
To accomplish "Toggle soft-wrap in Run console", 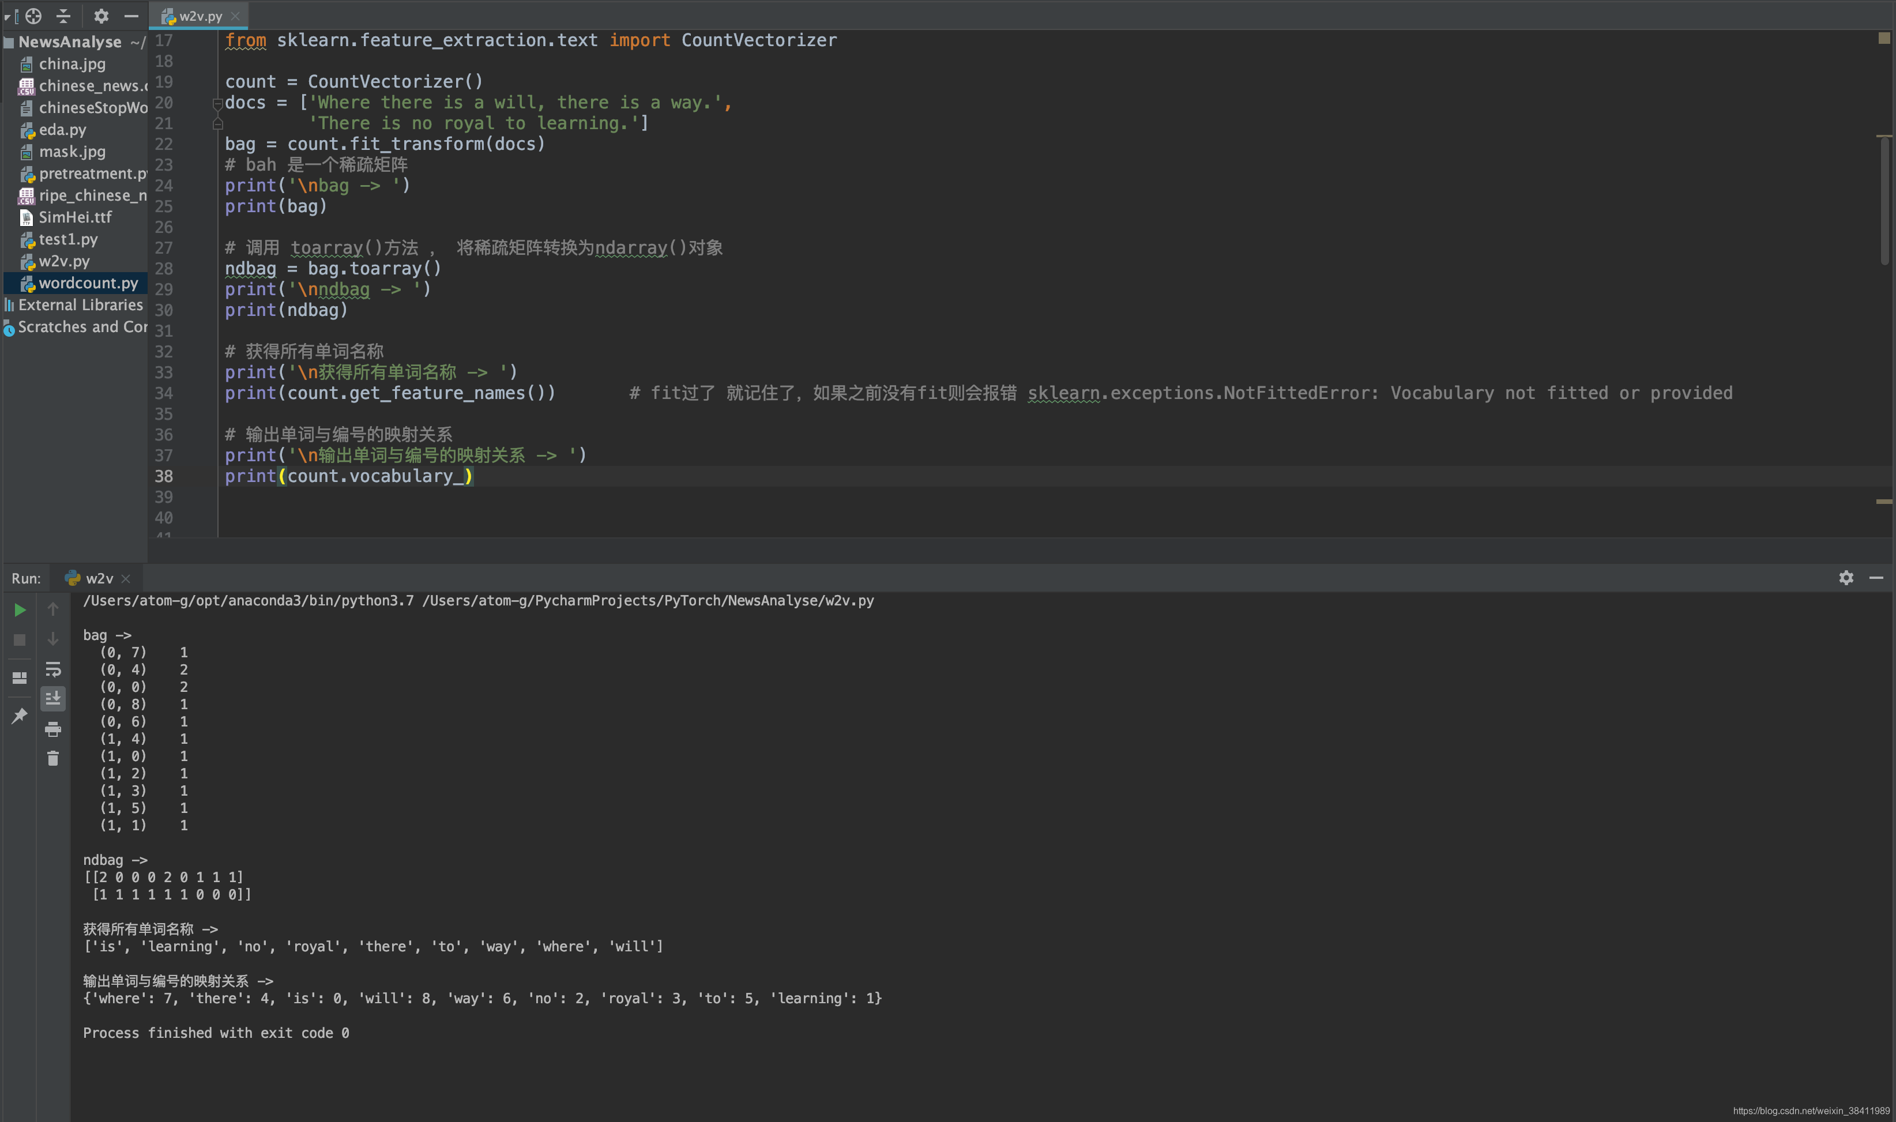I will coord(53,669).
